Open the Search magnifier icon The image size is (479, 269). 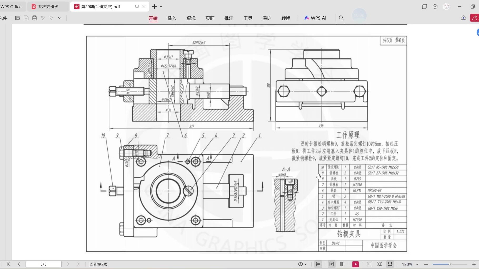point(341,18)
